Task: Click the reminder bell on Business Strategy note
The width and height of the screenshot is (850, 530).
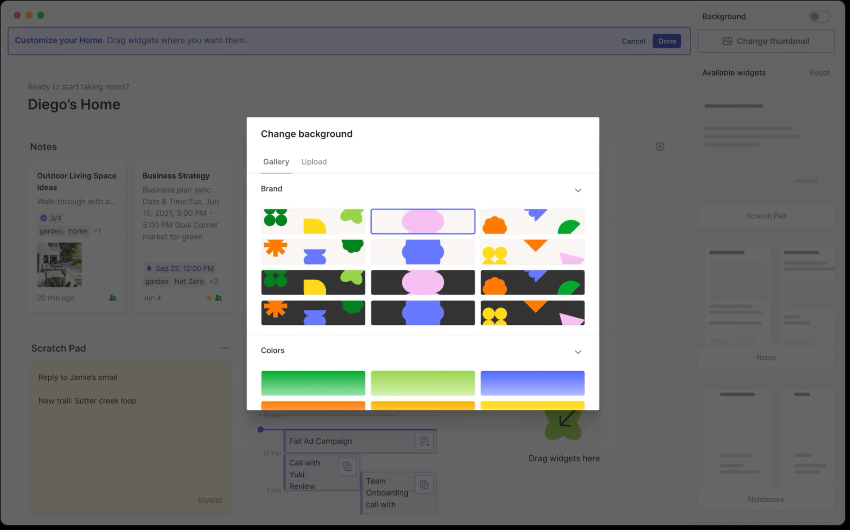Action: tap(149, 268)
